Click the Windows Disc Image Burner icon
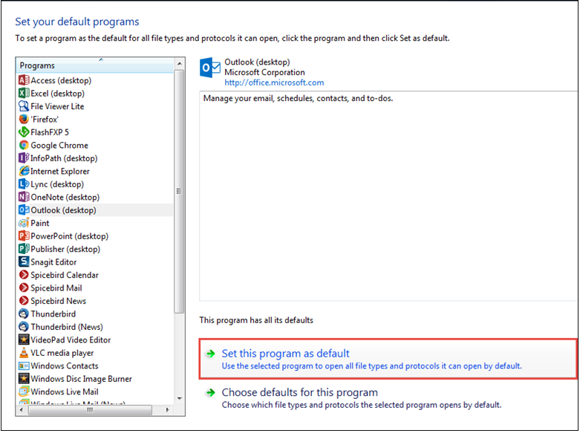The height and width of the screenshot is (442, 580). 24,379
